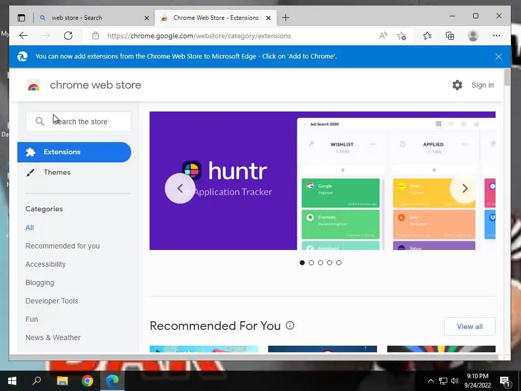Click the Chrome Web Store logo
The image size is (521, 391).
[34, 85]
